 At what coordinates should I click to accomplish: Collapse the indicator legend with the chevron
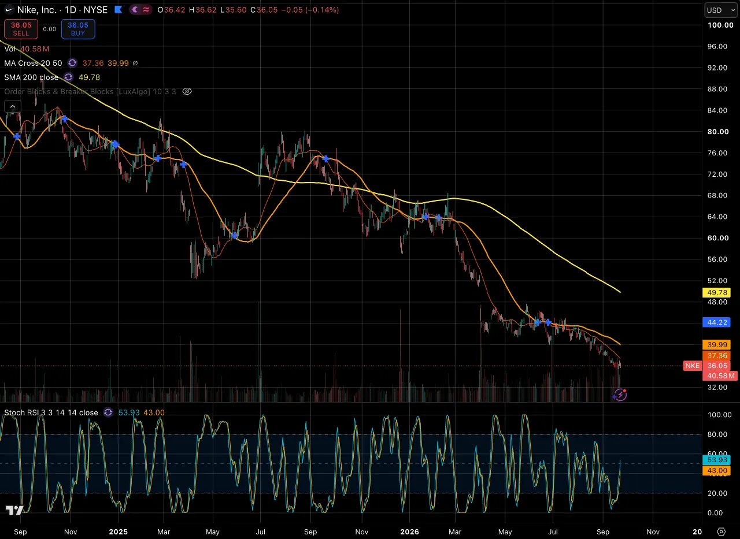[x=12, y=106]
